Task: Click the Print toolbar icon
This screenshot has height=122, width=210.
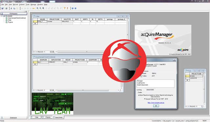Action: click(6, 8)
